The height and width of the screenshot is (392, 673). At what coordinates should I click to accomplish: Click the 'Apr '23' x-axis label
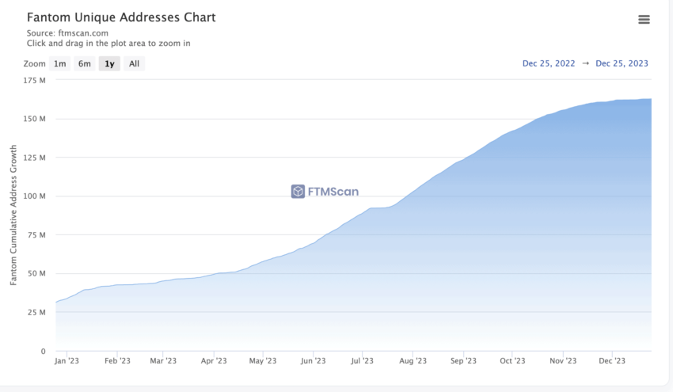click(x=214, y=360)
